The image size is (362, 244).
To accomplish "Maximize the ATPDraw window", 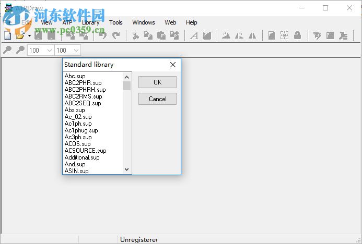I will tap(325, 8).
